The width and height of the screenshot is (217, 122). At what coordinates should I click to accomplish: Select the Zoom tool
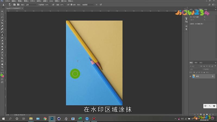tap(2, 67)
